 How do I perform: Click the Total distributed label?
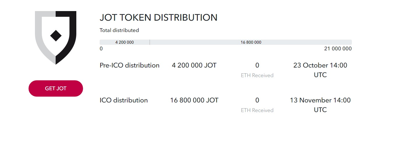119,30
